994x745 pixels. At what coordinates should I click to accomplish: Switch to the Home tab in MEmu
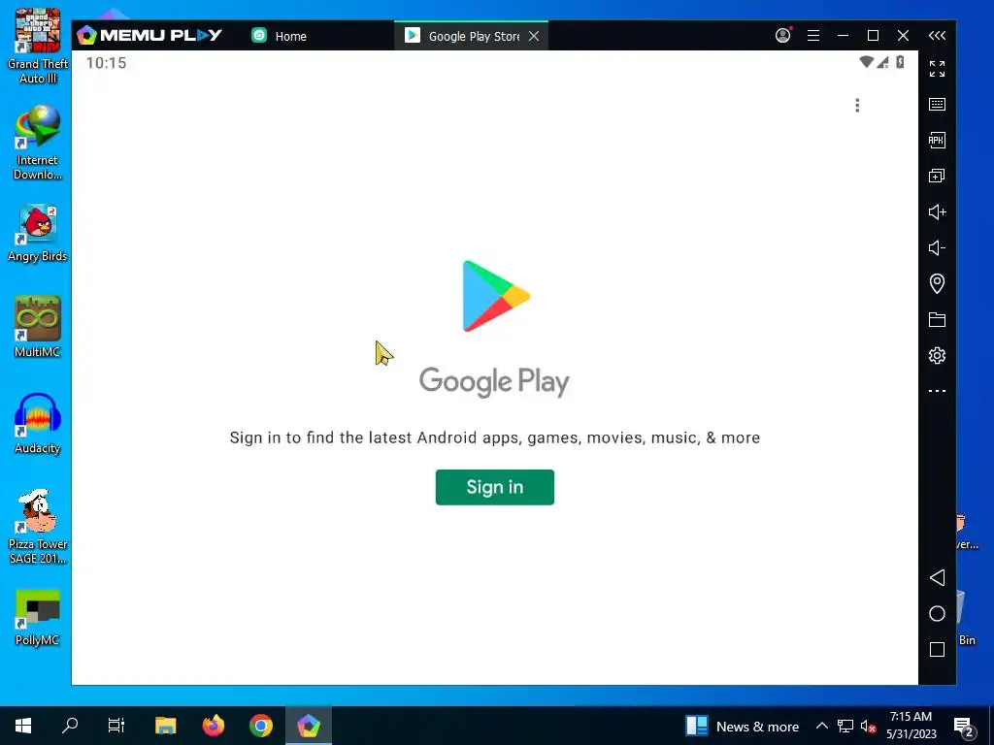click(x=279, y=36)
